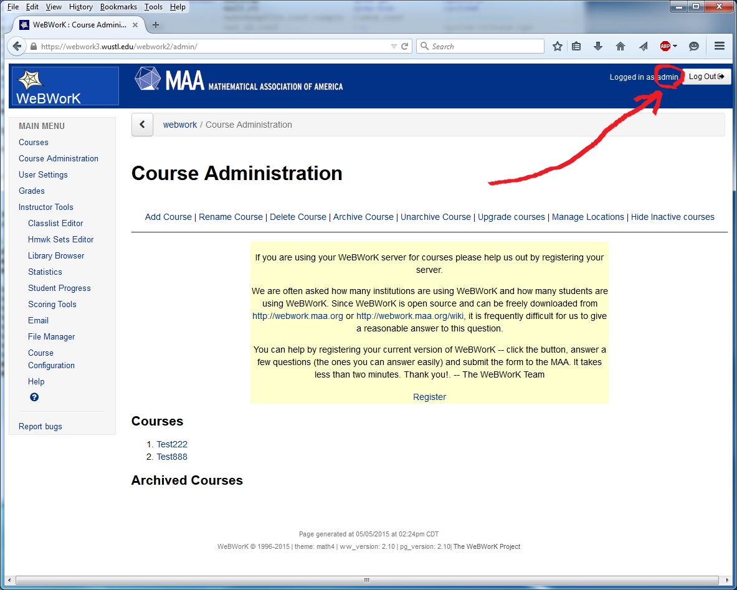This screenshot has height=590, width=737.
Task: Open the http://webwork.maa.org/wiki link
Action: tap(410, 316)
